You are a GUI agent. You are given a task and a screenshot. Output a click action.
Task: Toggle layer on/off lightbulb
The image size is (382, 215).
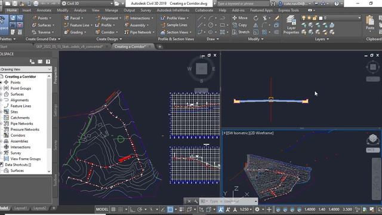pos(304,18)
